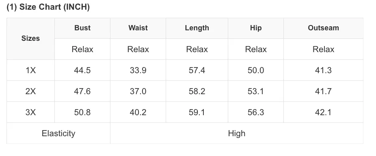The width and height of the screenshot is (376, 156).
Task: Click the Length column header
Action: [197, 28]
